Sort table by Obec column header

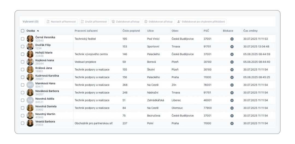(175, 31)
